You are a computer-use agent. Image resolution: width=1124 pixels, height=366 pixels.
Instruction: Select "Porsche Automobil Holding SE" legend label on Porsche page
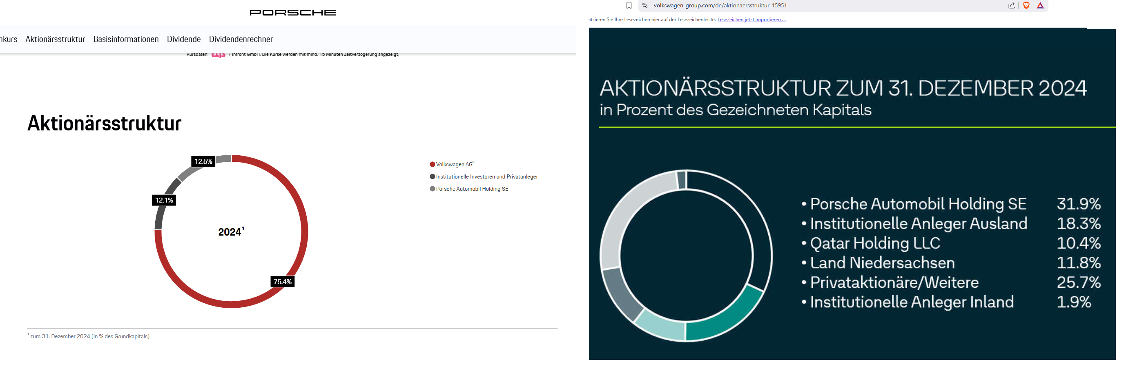[x=472, y=189]
